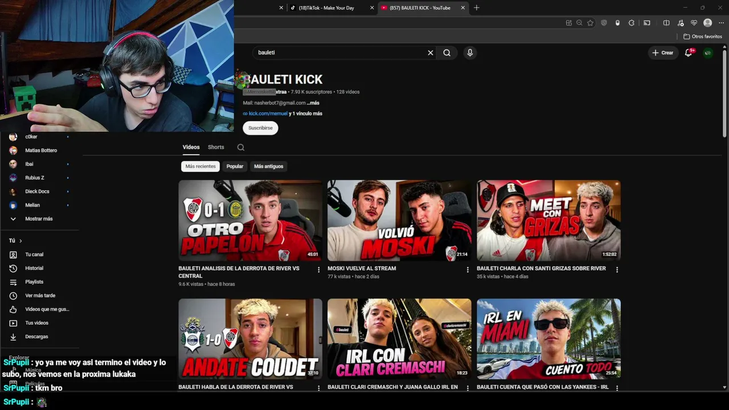Close the TikTok browser tab
This screenshot has width=729, height=410.
[372, 8]
